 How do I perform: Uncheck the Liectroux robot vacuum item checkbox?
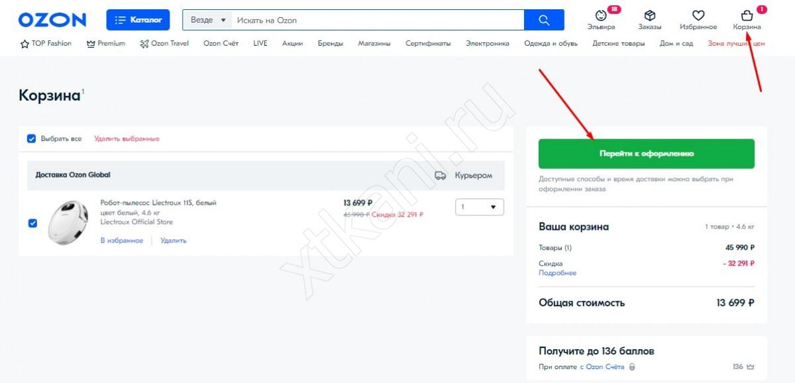(x=32, y=223)
